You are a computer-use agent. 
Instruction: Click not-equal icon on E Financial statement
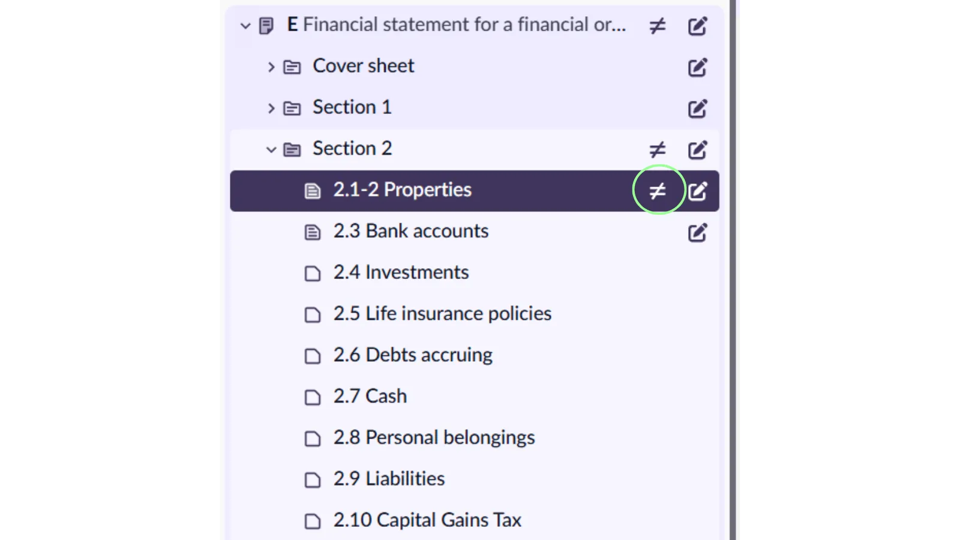pyautogui.click(x=658, y=26)
